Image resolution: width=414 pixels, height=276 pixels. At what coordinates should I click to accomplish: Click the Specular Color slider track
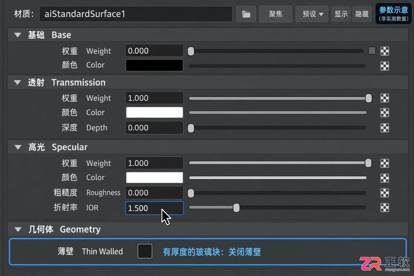click(278, 178)
